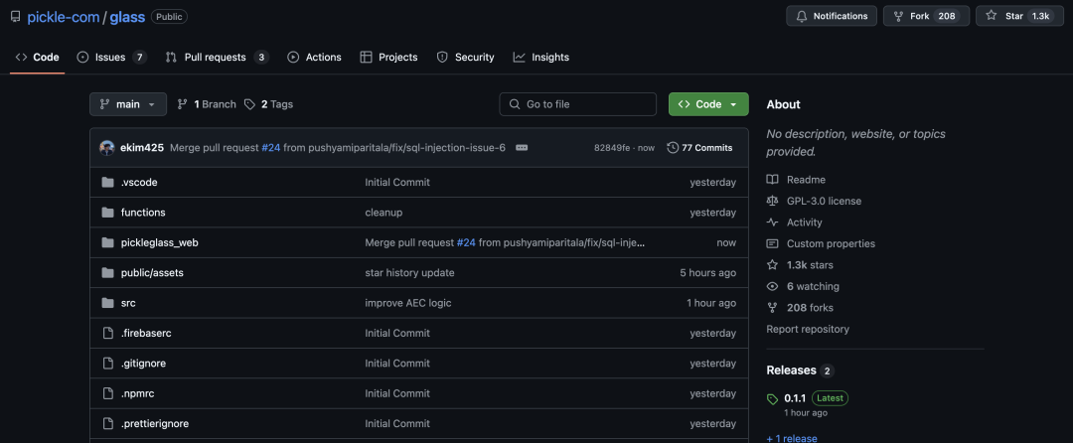
Task: Switch to the Insights tab
Action: click(540, 58)
